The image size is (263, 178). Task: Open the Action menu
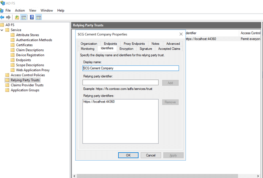20,11
